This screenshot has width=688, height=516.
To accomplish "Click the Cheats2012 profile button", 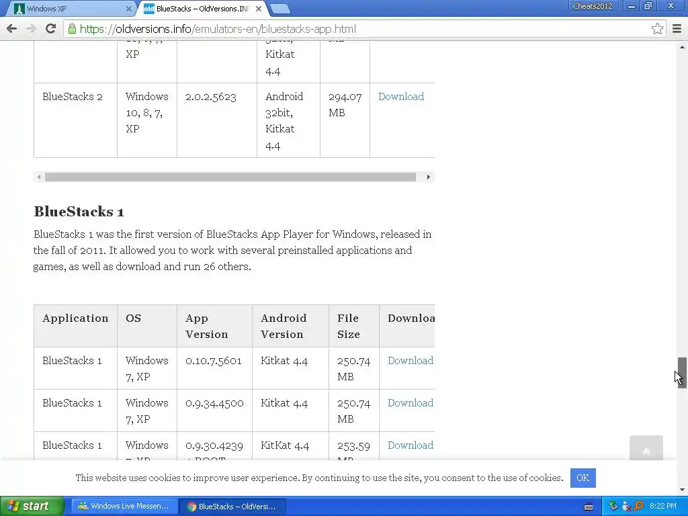I will [x=593, y=5].
